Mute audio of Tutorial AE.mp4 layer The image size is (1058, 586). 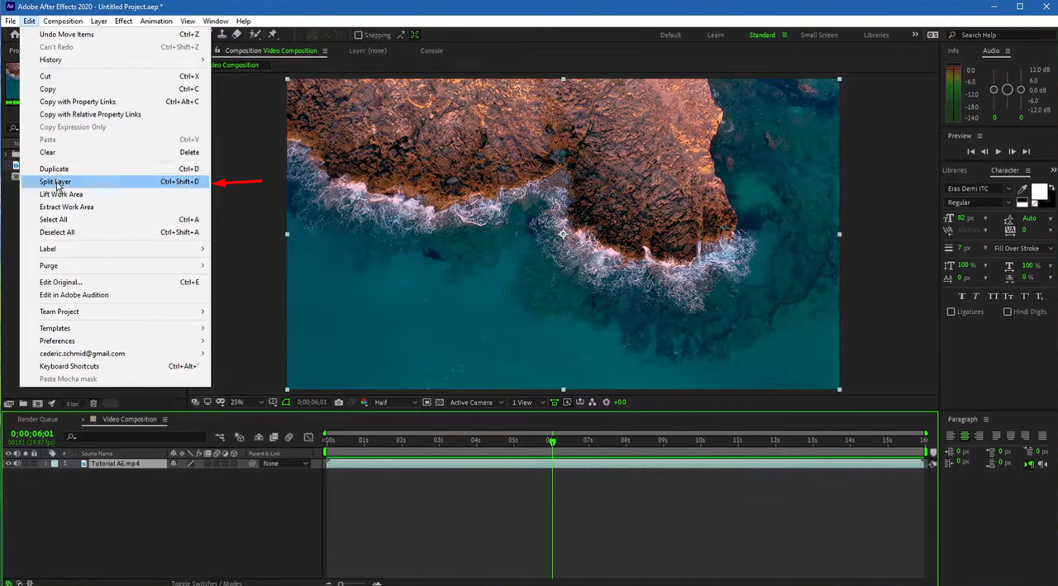[x=17, y=464]
